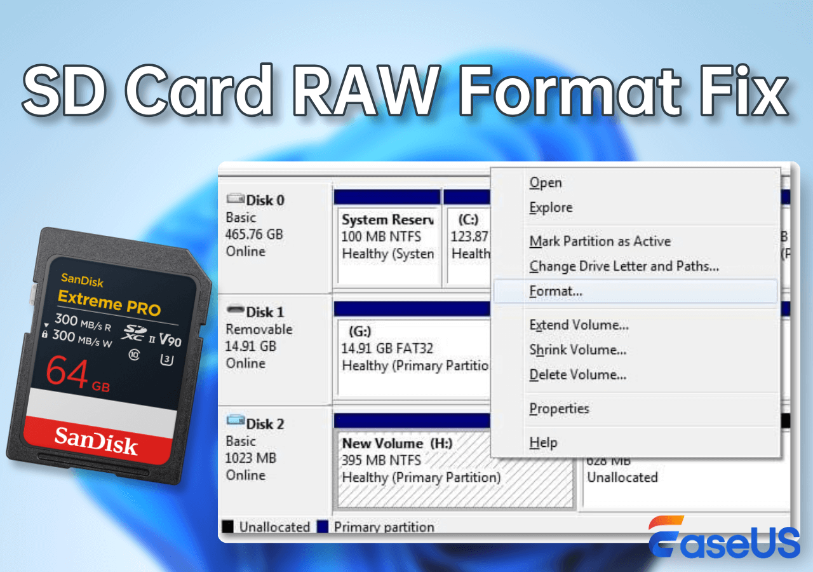
Task: Click the "465.76 GB" size of Disk 0
Action: point(254,234)
